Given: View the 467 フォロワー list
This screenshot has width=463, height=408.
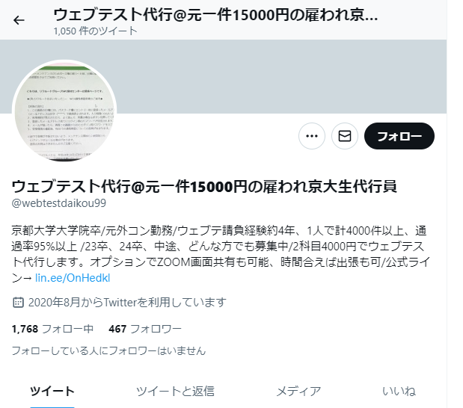Looking at the screenshot, I should click(145, 329).
